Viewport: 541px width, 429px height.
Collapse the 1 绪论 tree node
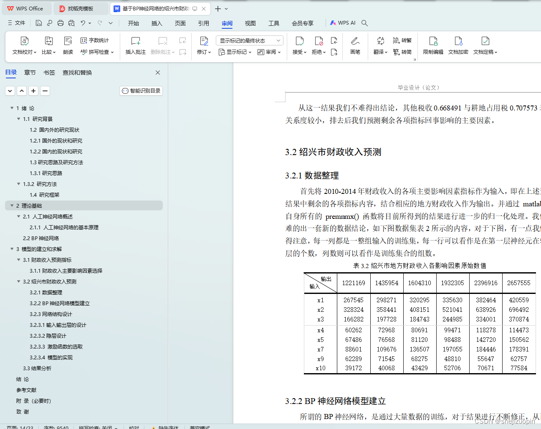(12, 108)
